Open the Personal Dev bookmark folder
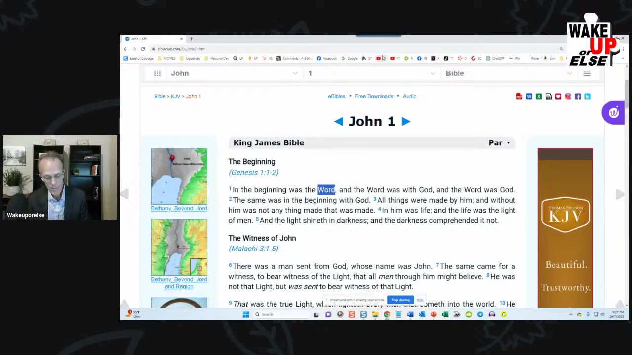The height and width of the screenshot is (355, 632). 217,58
